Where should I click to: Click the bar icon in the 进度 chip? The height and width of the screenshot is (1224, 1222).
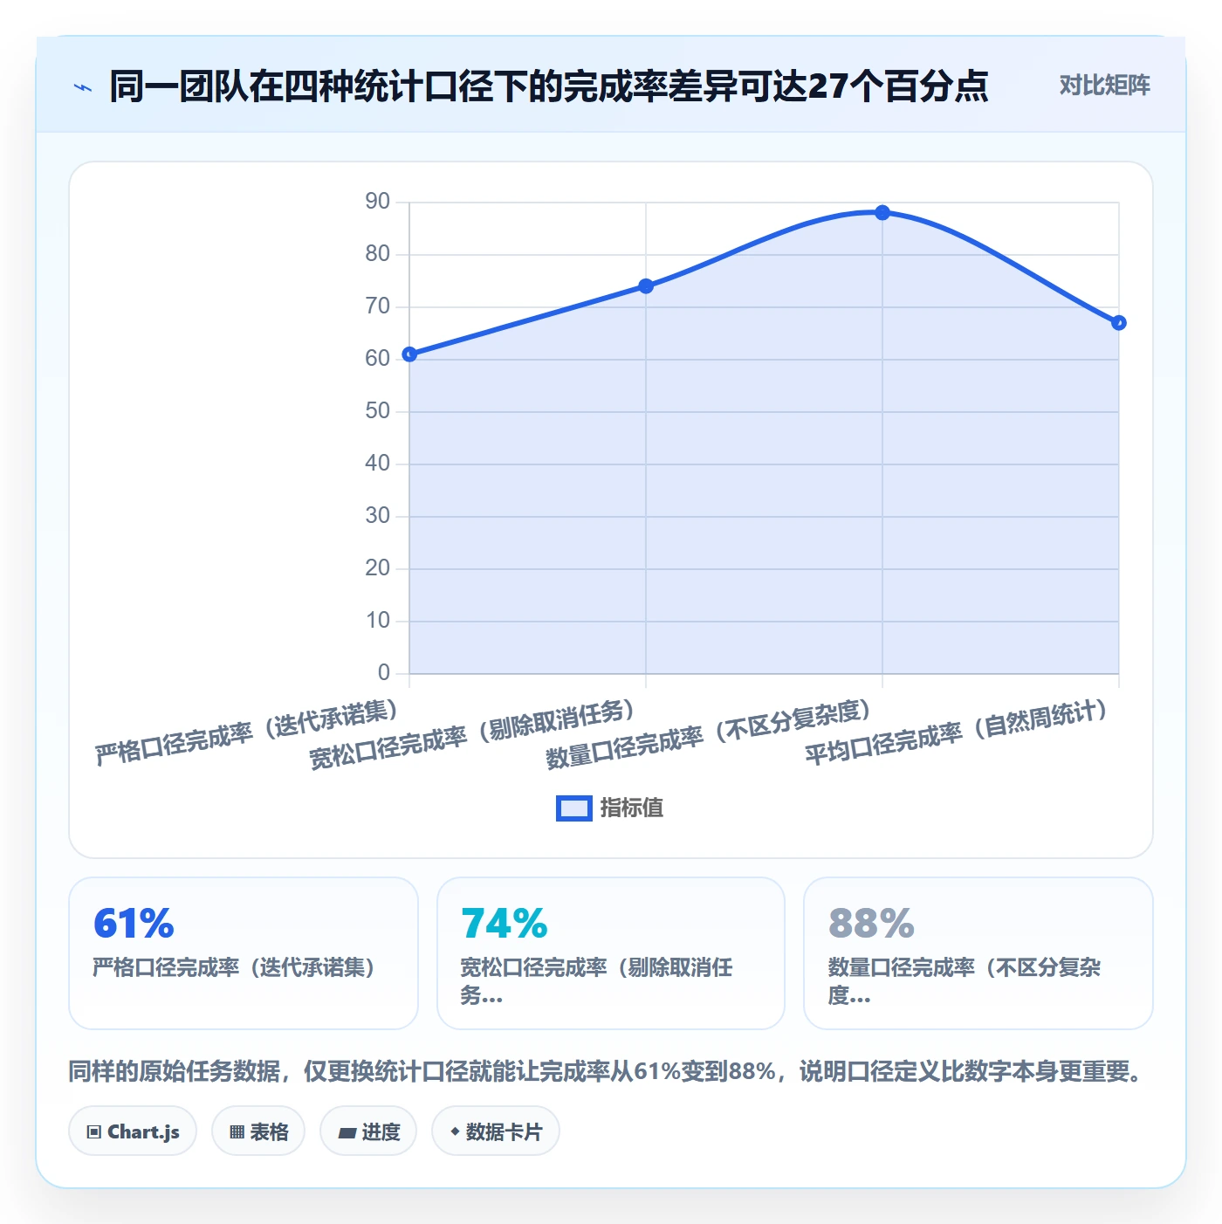click(x=347, y=1133)
